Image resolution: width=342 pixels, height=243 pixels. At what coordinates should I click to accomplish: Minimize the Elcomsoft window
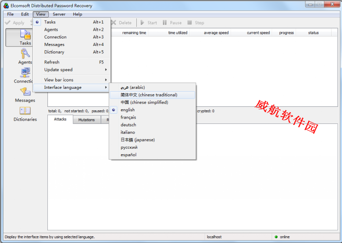[x=310, y=4]
